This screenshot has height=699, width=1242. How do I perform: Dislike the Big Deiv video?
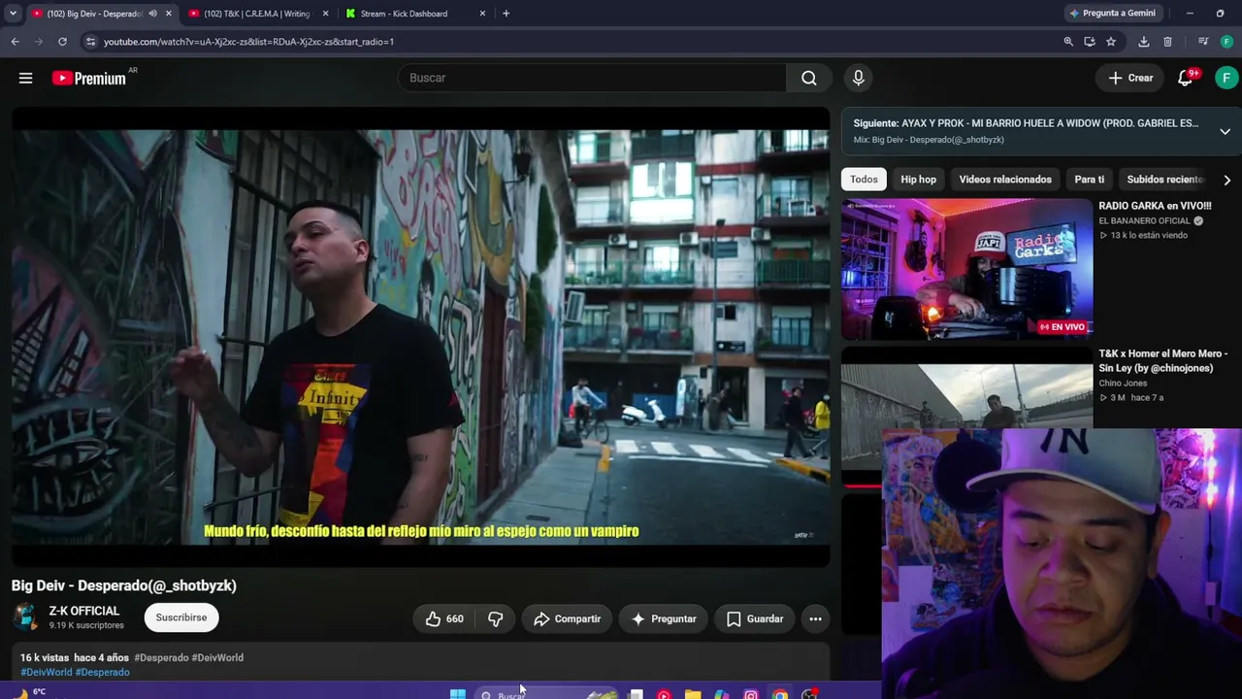point(496,618)
